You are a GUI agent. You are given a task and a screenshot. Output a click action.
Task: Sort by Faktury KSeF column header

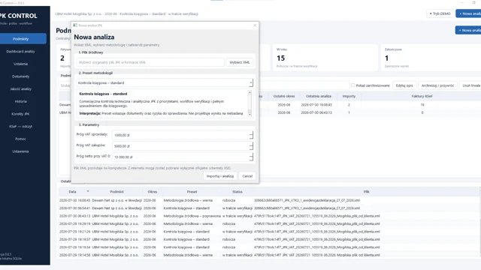pos(422,96)
